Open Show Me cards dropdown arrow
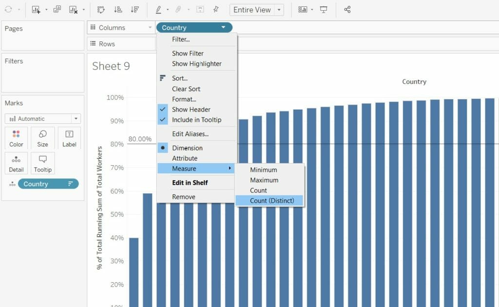The height and width of the screenshot is (307, 499). [312, 10]
